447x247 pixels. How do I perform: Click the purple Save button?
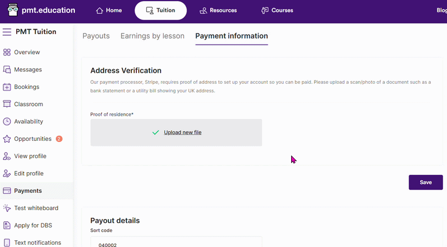pyautogui.click(x=426, y=182)
